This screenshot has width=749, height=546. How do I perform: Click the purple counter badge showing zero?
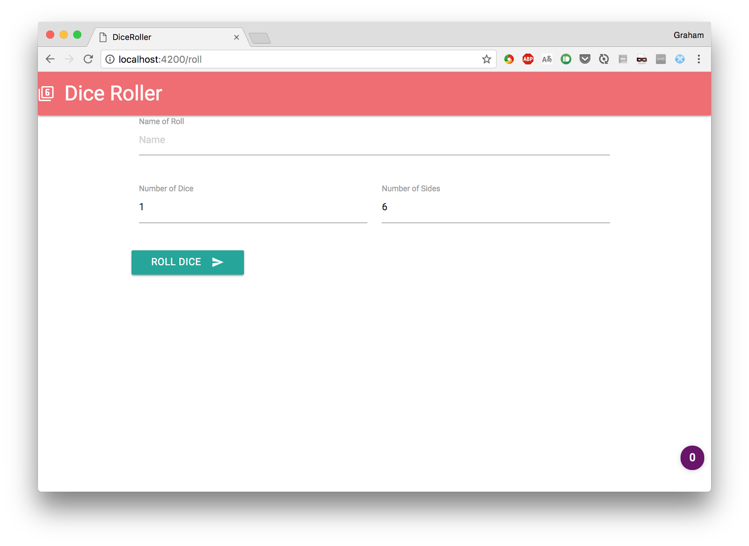(x=692, y=458)
